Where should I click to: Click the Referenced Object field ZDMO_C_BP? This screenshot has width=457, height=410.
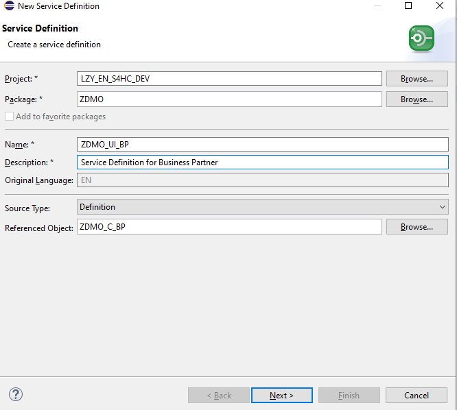(229, 227)
